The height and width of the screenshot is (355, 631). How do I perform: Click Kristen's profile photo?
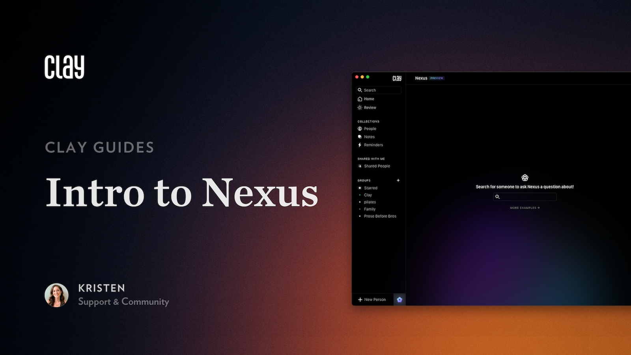click(x=56, y=295)
